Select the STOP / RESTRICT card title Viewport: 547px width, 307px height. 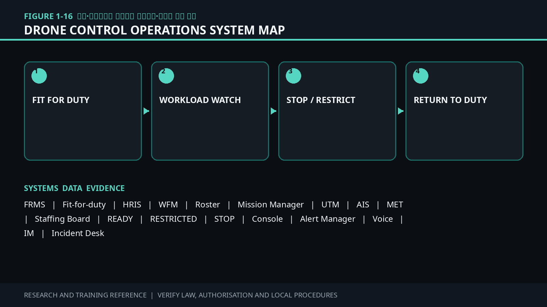321,100
